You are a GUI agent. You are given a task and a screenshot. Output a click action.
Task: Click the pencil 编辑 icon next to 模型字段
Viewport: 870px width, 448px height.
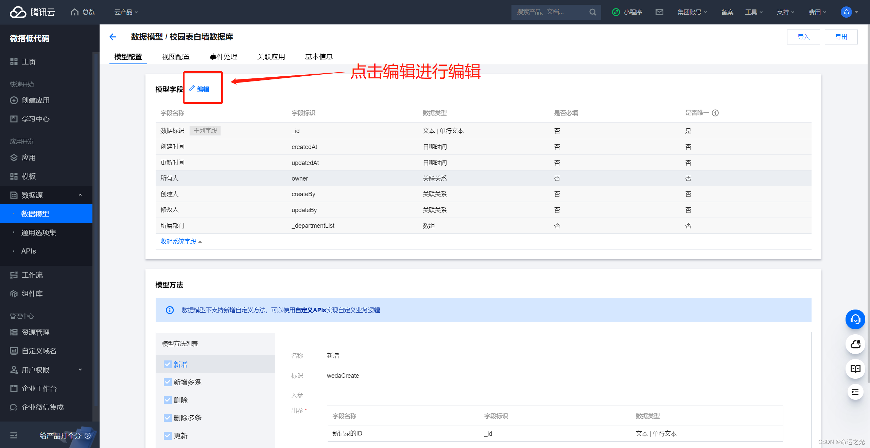192,89
